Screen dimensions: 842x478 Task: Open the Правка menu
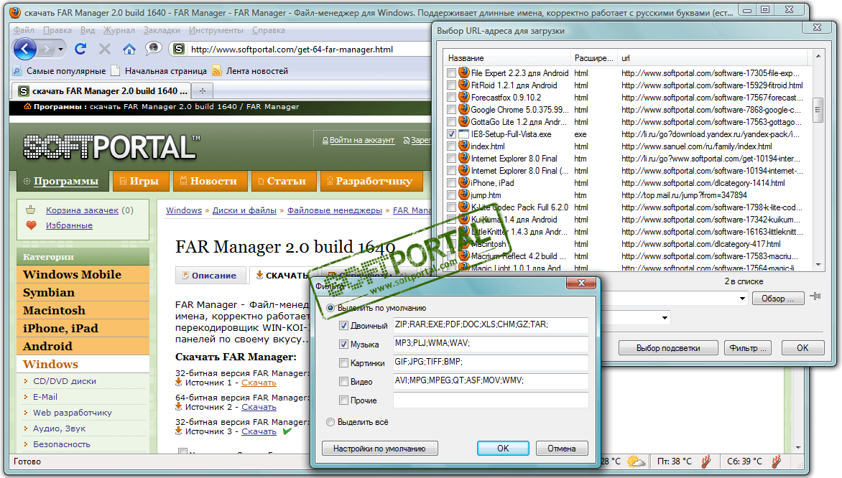[57, 31]
